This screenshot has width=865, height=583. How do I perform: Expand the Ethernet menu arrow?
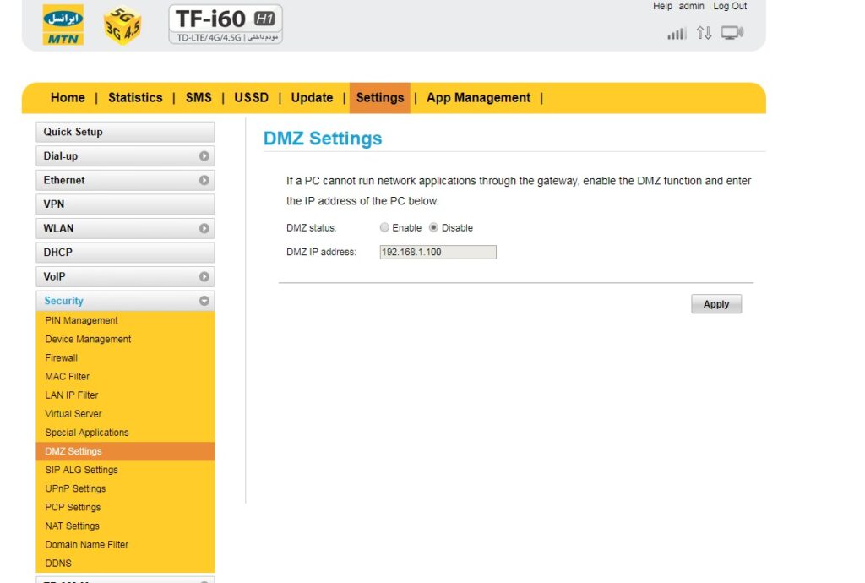pos(204,180)
